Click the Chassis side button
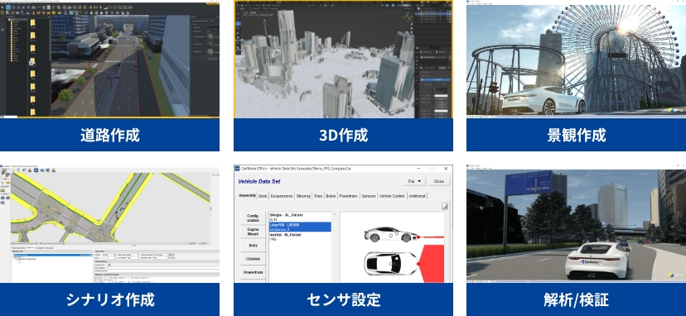This screenshot has height=316, width=686. click(253, 259)
